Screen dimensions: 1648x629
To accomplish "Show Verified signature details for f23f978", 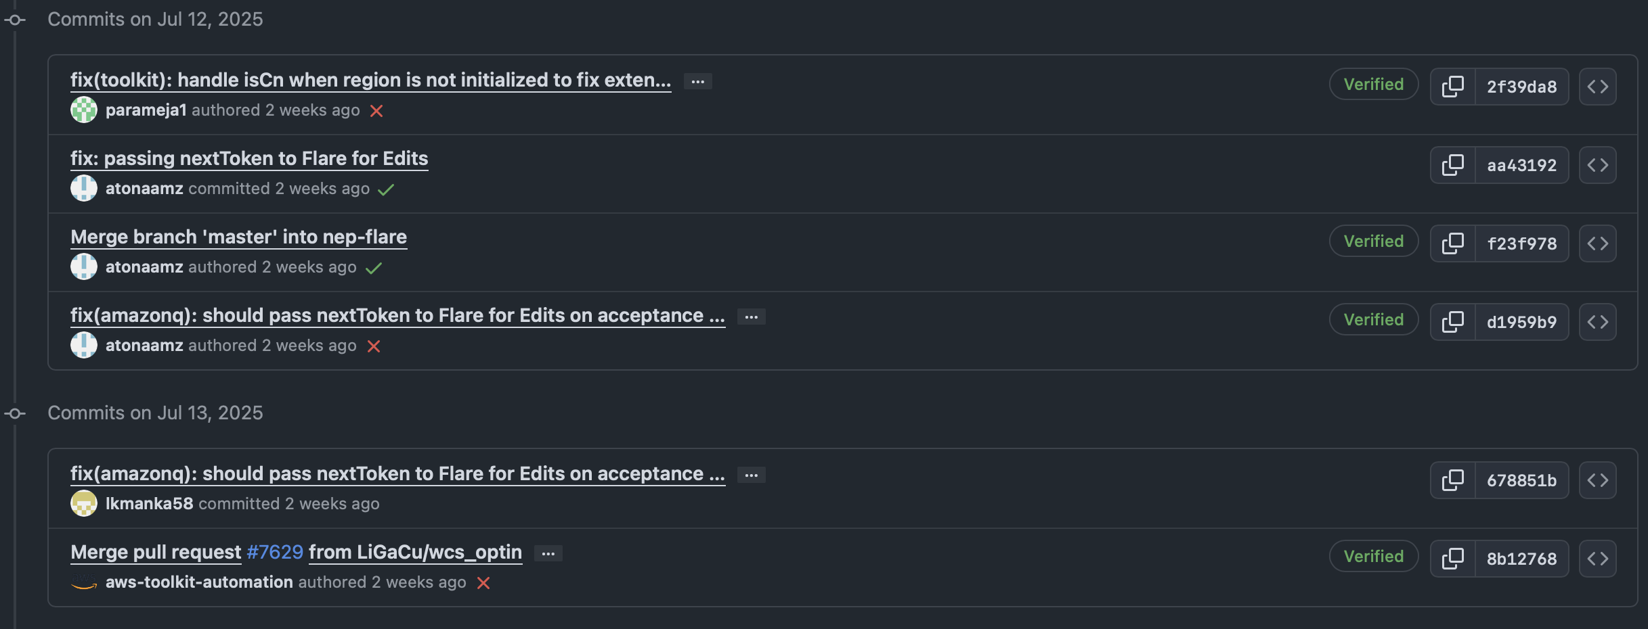I will pyautogui.click(x=1373, y=241).
